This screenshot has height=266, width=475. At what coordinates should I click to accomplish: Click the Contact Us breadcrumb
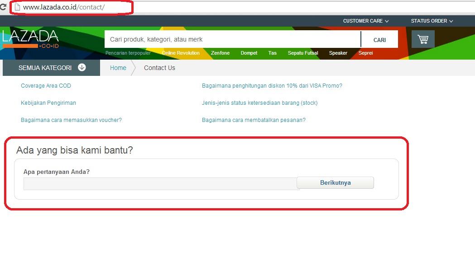click(159, 68)
